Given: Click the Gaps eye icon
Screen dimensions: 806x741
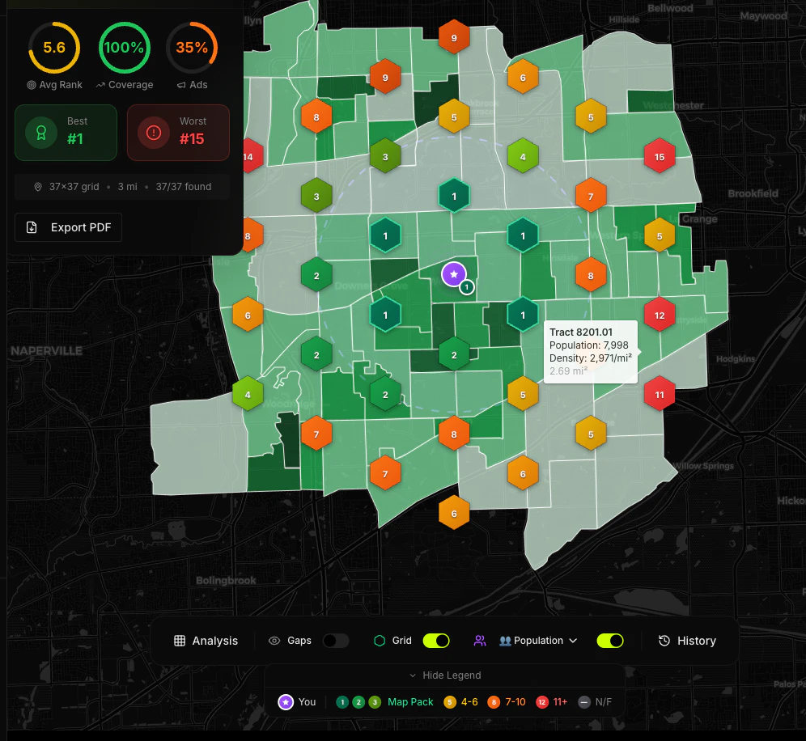Looking at the screenshot, I should [x=274, y=641].
